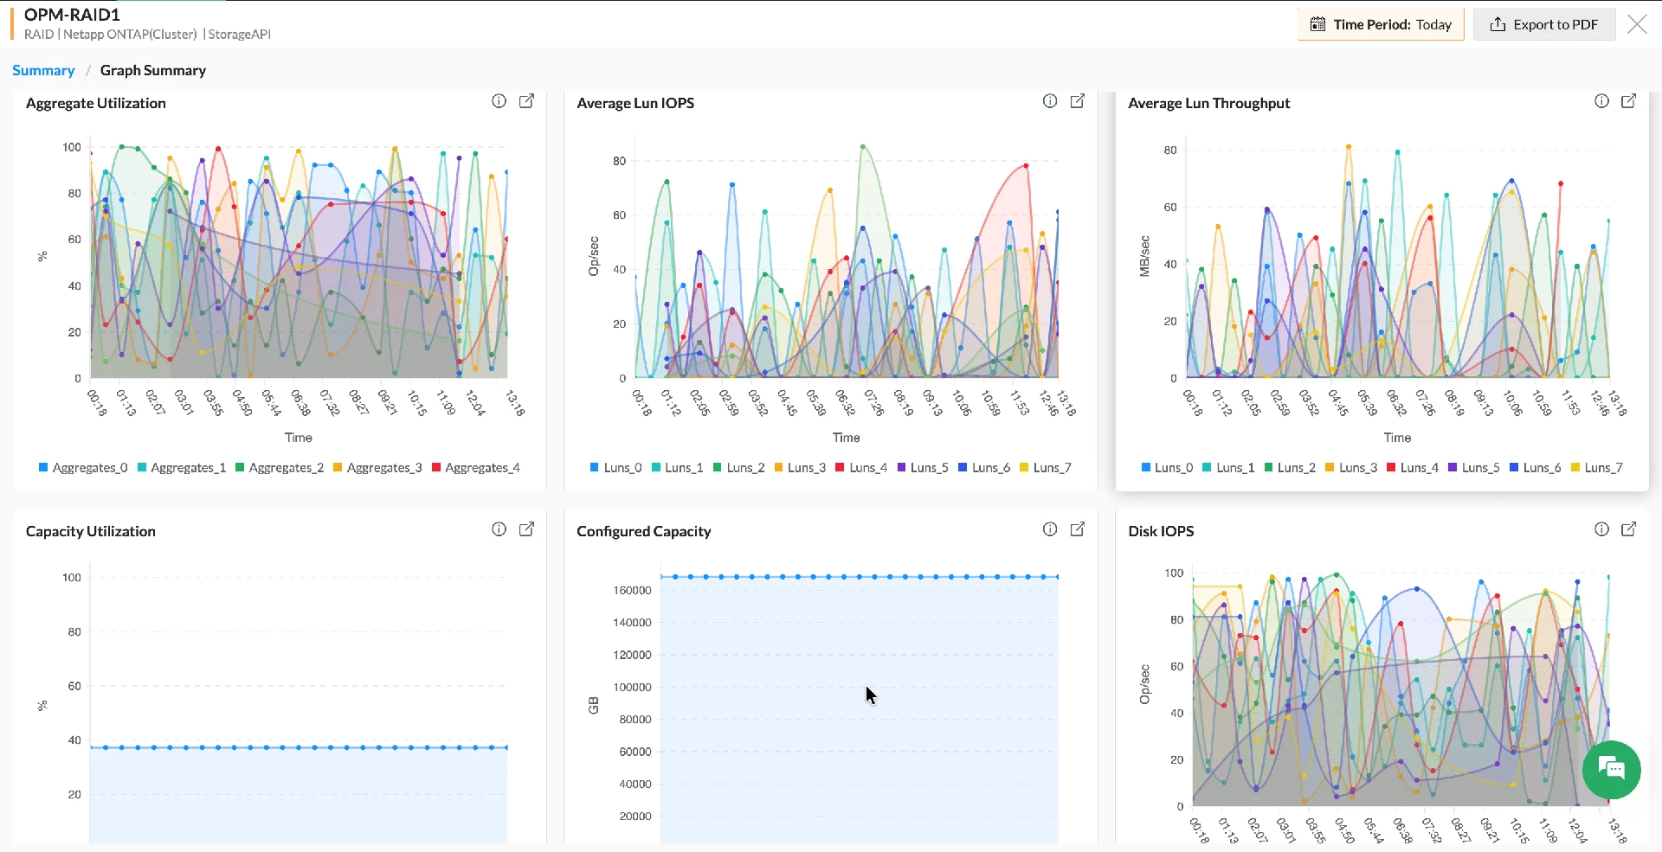
Task: Open Average Lun Throughput in a new window
Action: [x=1629, y=101]
